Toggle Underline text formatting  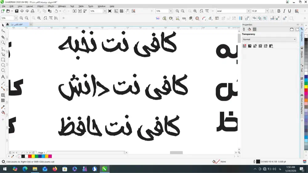coord(290,11)
